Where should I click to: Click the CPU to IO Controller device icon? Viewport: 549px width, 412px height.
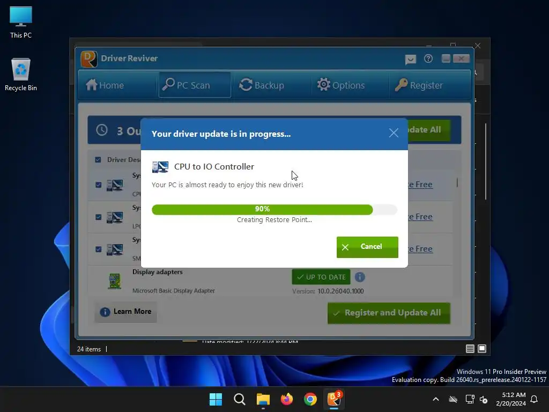point(160,167)
